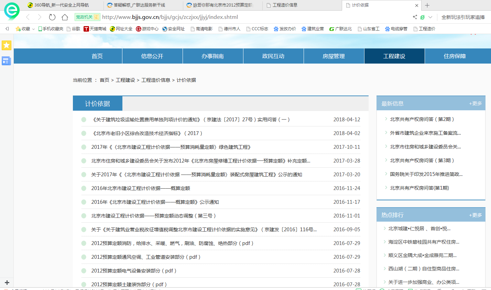Viewport: 491px width, 290px height.
Task: Click +更多 in 热点排行 panel
Action: [476, 215]
